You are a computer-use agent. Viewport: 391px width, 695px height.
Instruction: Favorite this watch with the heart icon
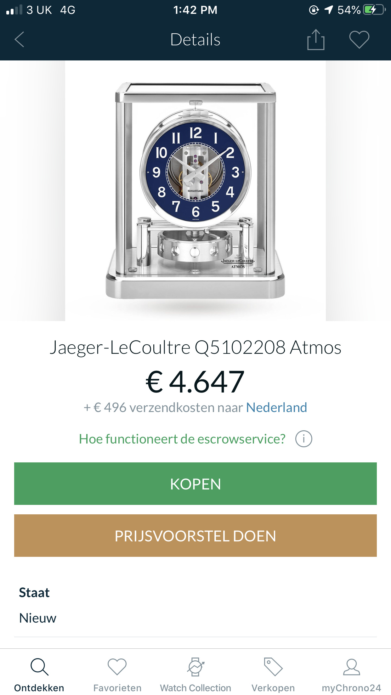click(x=359, y=40)
